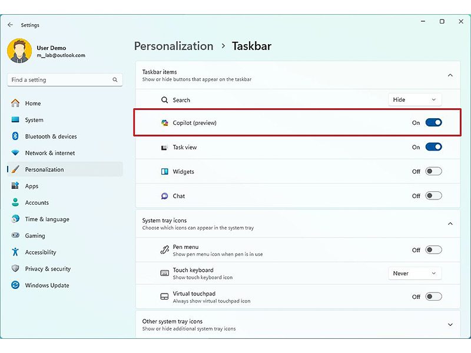The width and height of the screenshot is (471, 353).
Task: Collapse the Taskbar items section chevron
Action: (450, 75)
